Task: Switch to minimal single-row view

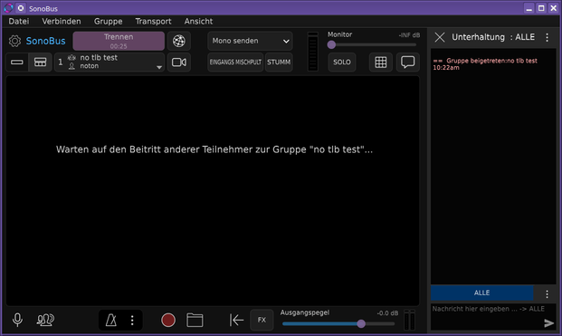Action: (17, 62)
